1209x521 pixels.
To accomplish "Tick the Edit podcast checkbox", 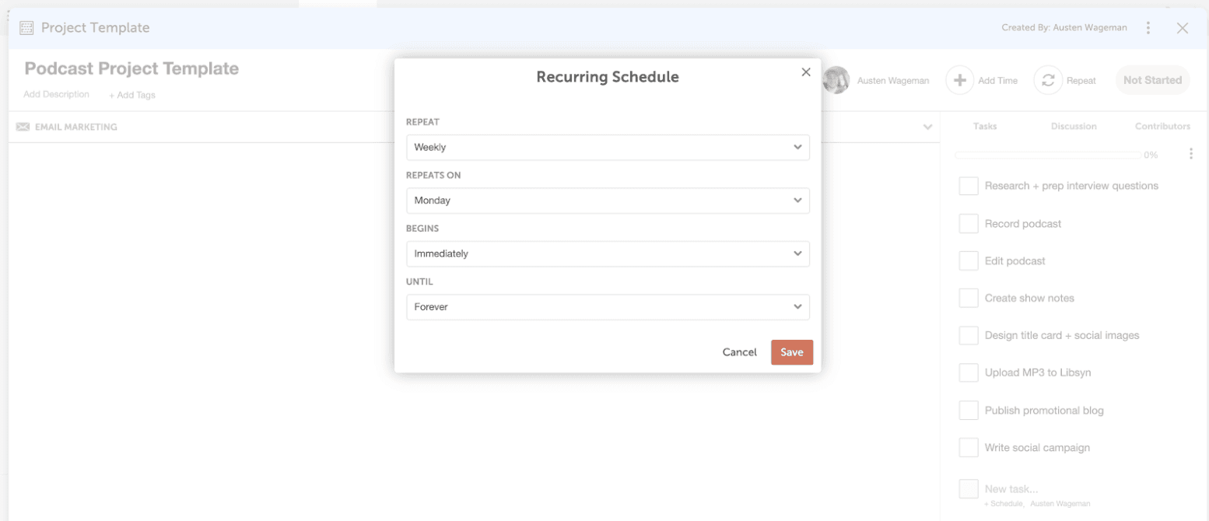I will click(x=969, y=260).
